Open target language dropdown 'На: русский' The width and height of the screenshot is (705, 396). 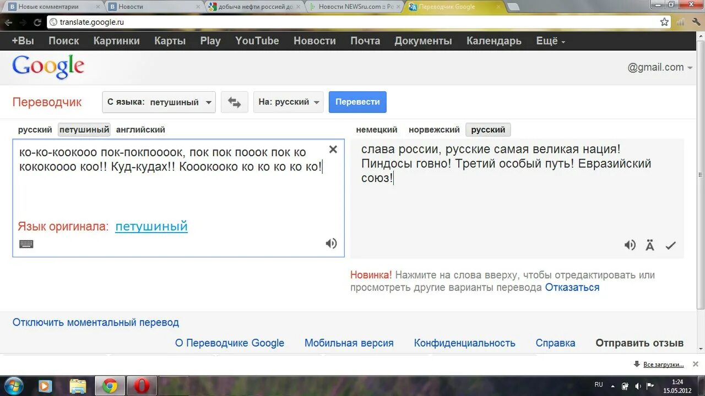point(288,102)
